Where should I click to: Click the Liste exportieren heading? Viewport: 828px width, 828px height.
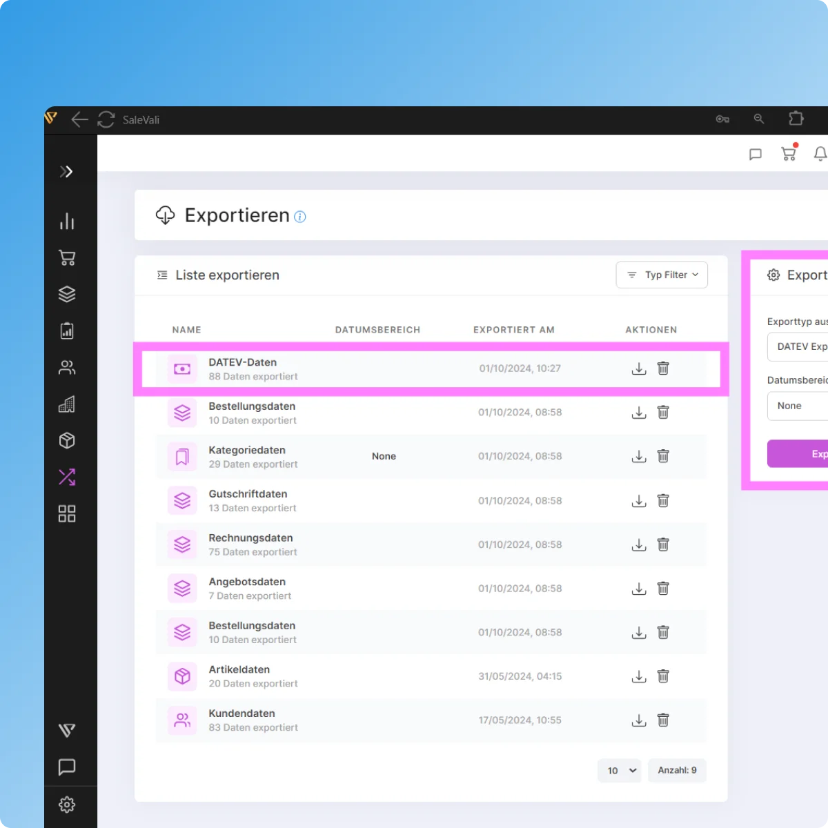point(228,275)
